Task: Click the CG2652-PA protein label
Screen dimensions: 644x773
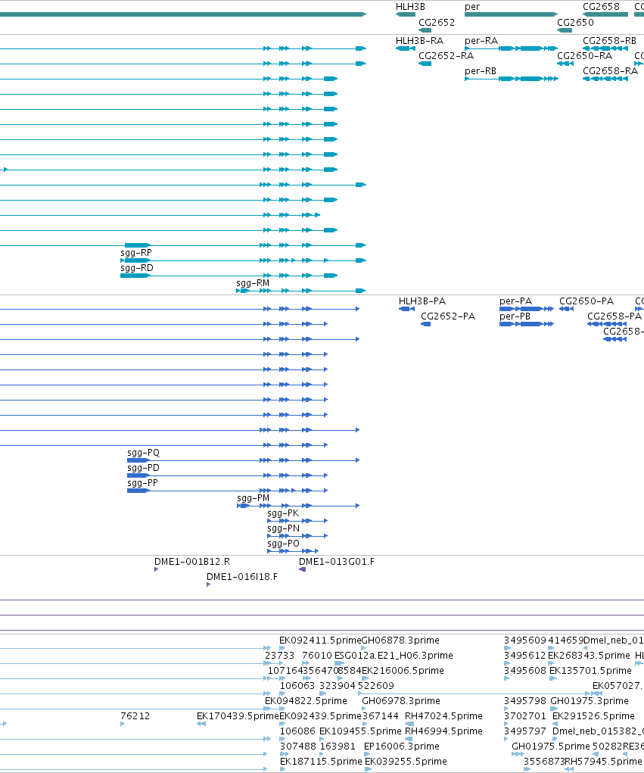Action: click(x=448, y=316)
